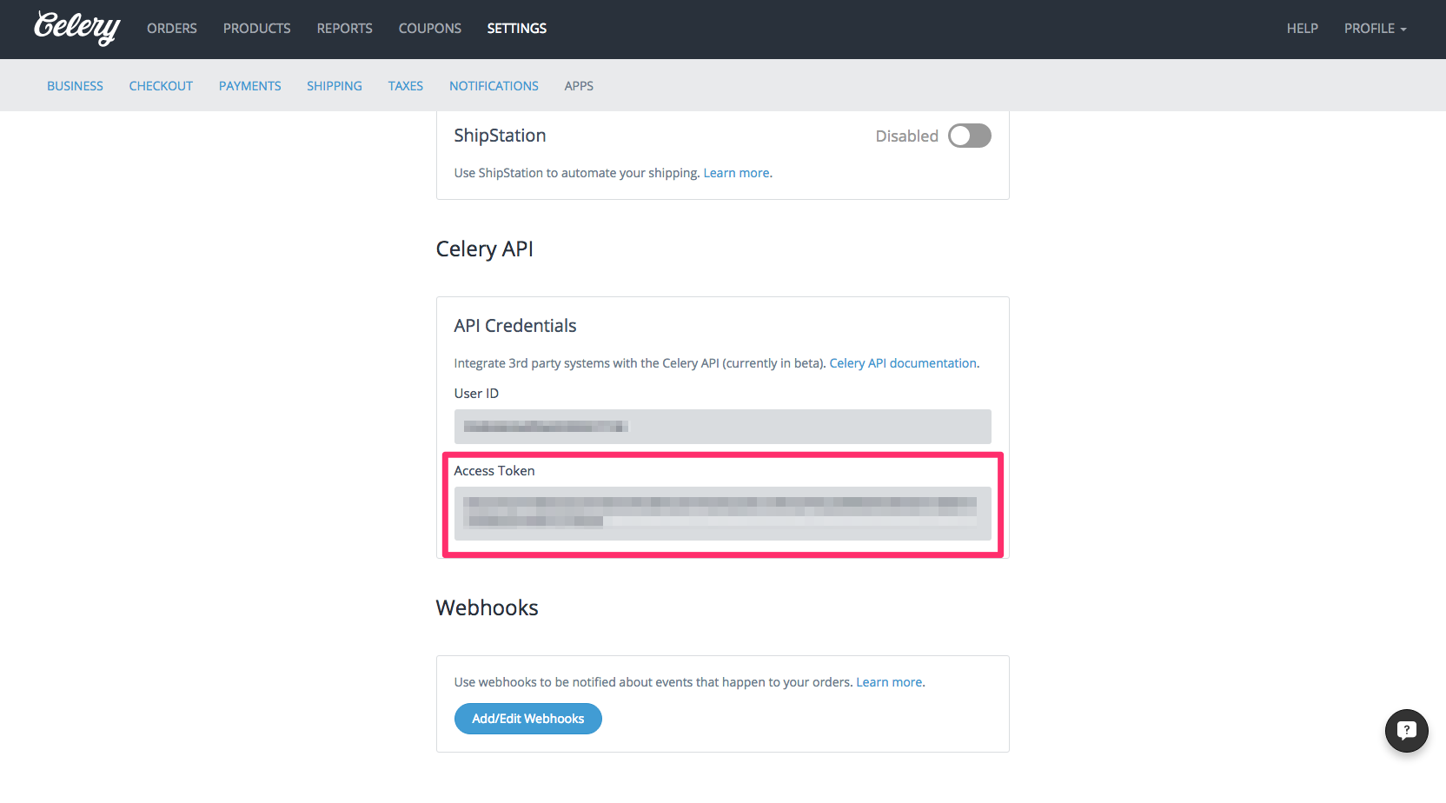1446x803 pixels.
Task: Enable the ShipStation toggle switch
Action: [969, 136]
